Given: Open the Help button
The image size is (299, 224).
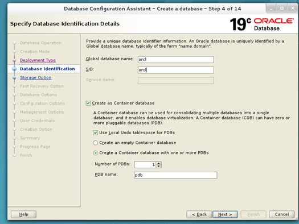Looking at the screenshot, I should pos(24,214).
